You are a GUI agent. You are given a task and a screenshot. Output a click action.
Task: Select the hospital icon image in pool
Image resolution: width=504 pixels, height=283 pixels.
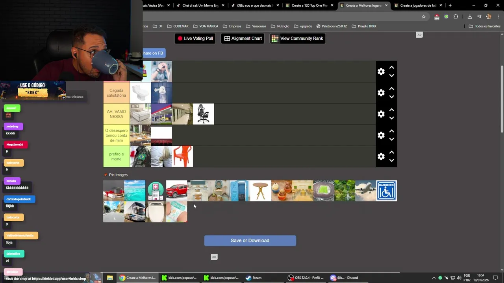(x=156, y=191)
